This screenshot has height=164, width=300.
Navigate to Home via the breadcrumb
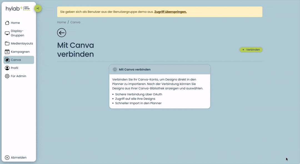61,22
